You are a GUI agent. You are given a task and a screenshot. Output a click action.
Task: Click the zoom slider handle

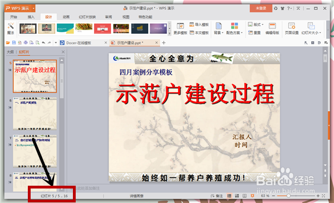pyautogui.click(x=288, y=196)
